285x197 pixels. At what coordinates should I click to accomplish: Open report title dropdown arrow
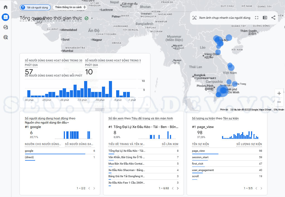click(92, 19)
